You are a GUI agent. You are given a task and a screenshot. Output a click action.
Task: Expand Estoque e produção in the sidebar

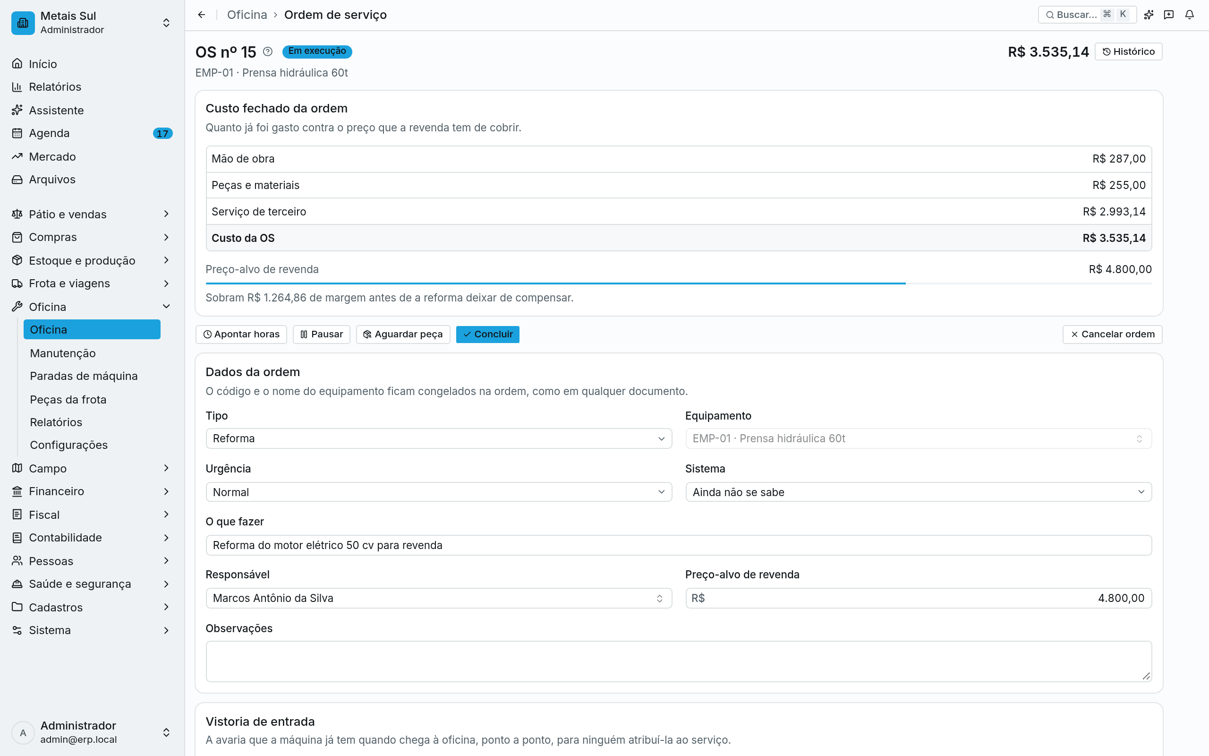92,260
